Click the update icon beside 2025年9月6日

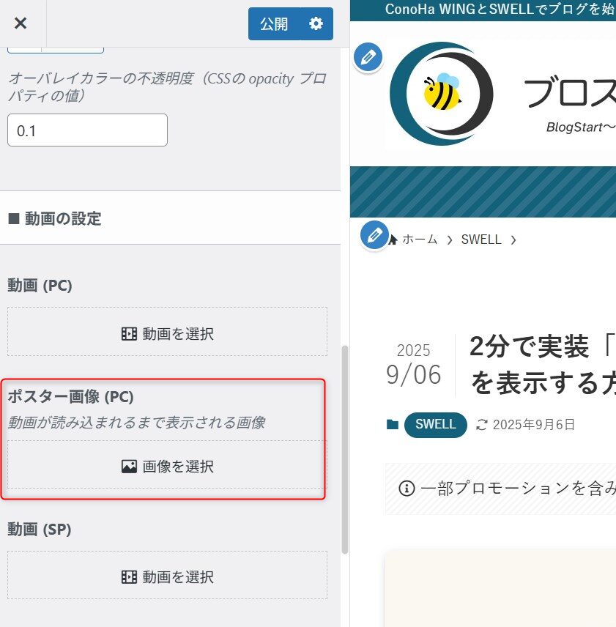481,425
